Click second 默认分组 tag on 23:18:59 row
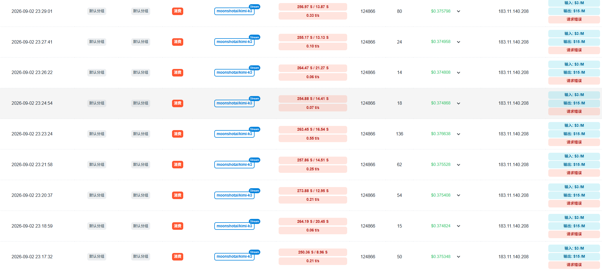The height and width of the screenshot is (270, 602). point(141,226)
